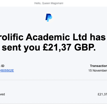The width and height of the screenshot is (107, 104).
Task: Click the 'rolific' word starting the headline
Action: (12, 37)
